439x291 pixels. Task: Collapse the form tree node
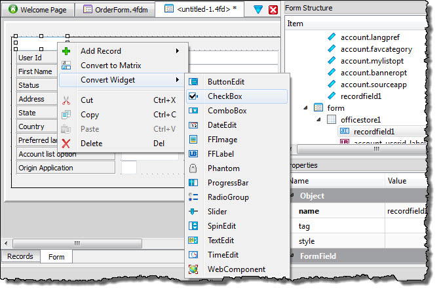tap(306, 108)
